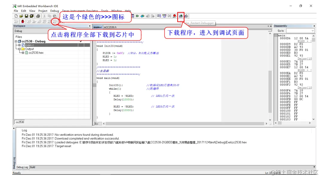Collapse the cc2530 - Debug project node
This screenshot has width=324, height=181.
point(16,41)
